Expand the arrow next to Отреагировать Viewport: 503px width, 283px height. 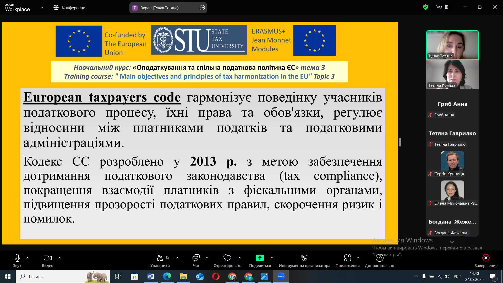pyautogui.click(x=240, y=258)
